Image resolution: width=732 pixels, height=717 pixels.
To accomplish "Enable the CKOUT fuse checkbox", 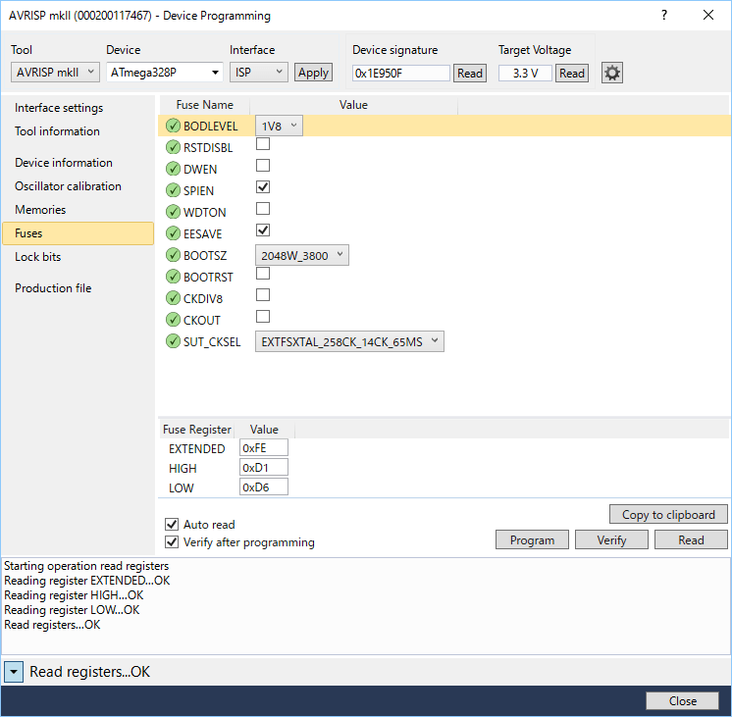I will 263,317.
